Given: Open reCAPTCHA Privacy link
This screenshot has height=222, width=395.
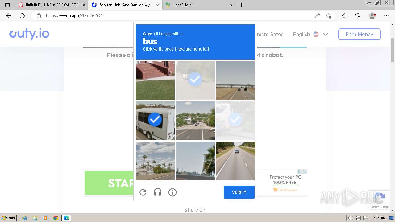Looking at the screenshot, I should coord(375,207).
